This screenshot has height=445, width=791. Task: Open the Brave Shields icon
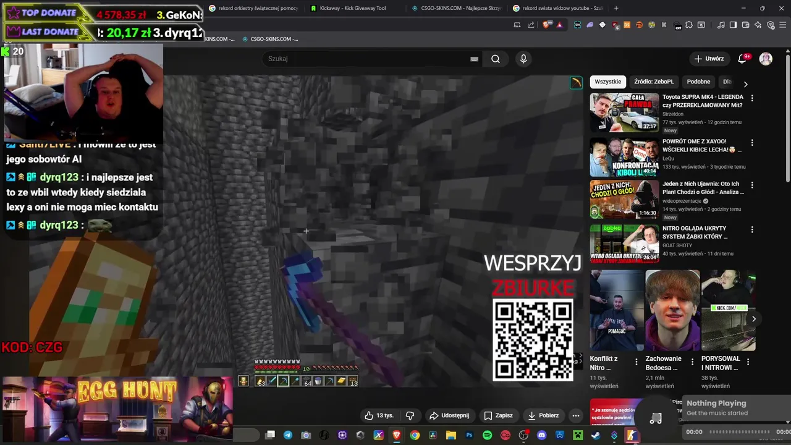pos(546,25)
